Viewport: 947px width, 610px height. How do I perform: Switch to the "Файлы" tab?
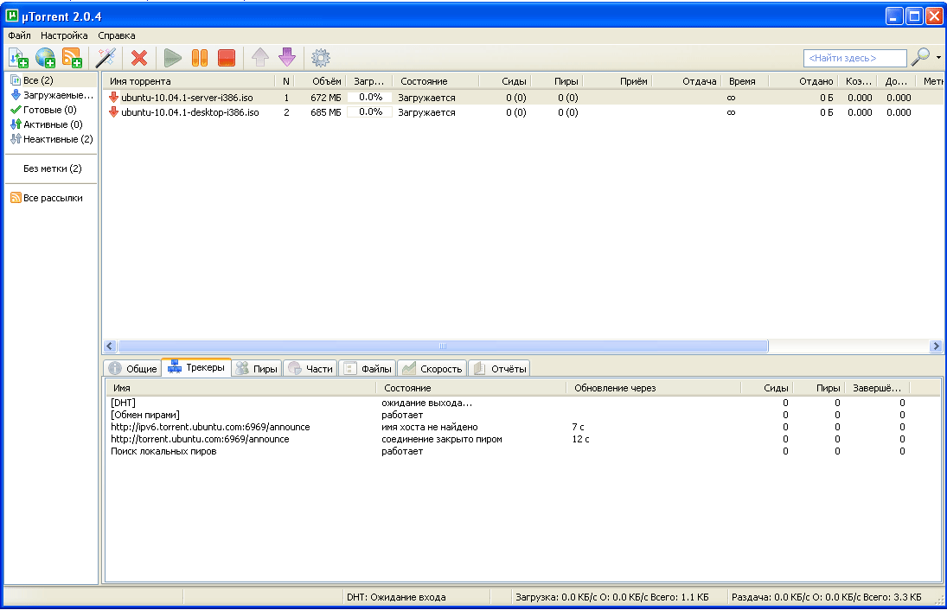click(x=368, y=369)
